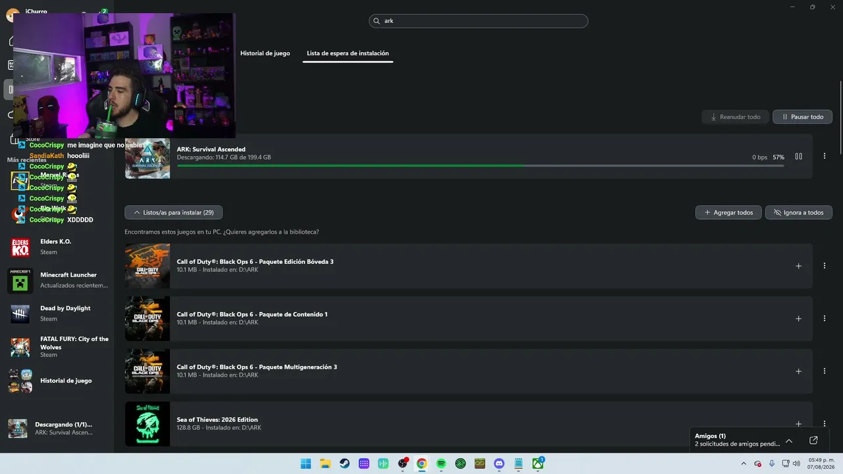Click 'Dead by Daylight' in the sidebar list

65,308
